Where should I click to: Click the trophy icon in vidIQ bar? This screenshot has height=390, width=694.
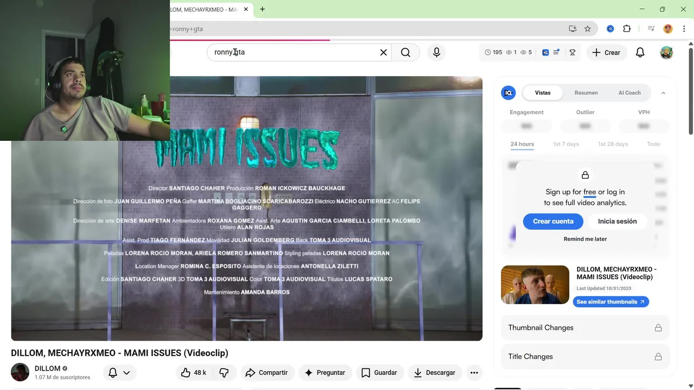572,53
